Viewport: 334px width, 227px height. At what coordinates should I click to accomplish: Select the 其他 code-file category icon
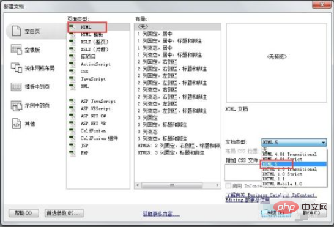(17, 124)
